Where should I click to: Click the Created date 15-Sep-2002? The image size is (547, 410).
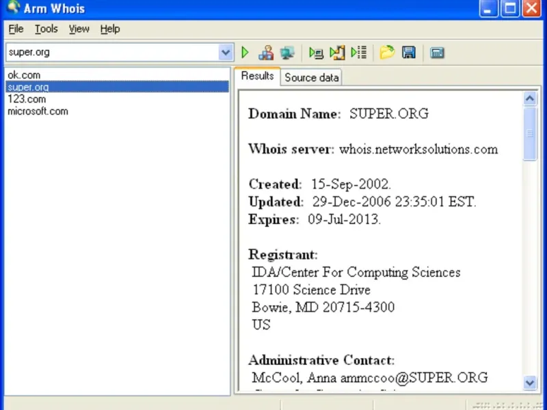point(351,184)
